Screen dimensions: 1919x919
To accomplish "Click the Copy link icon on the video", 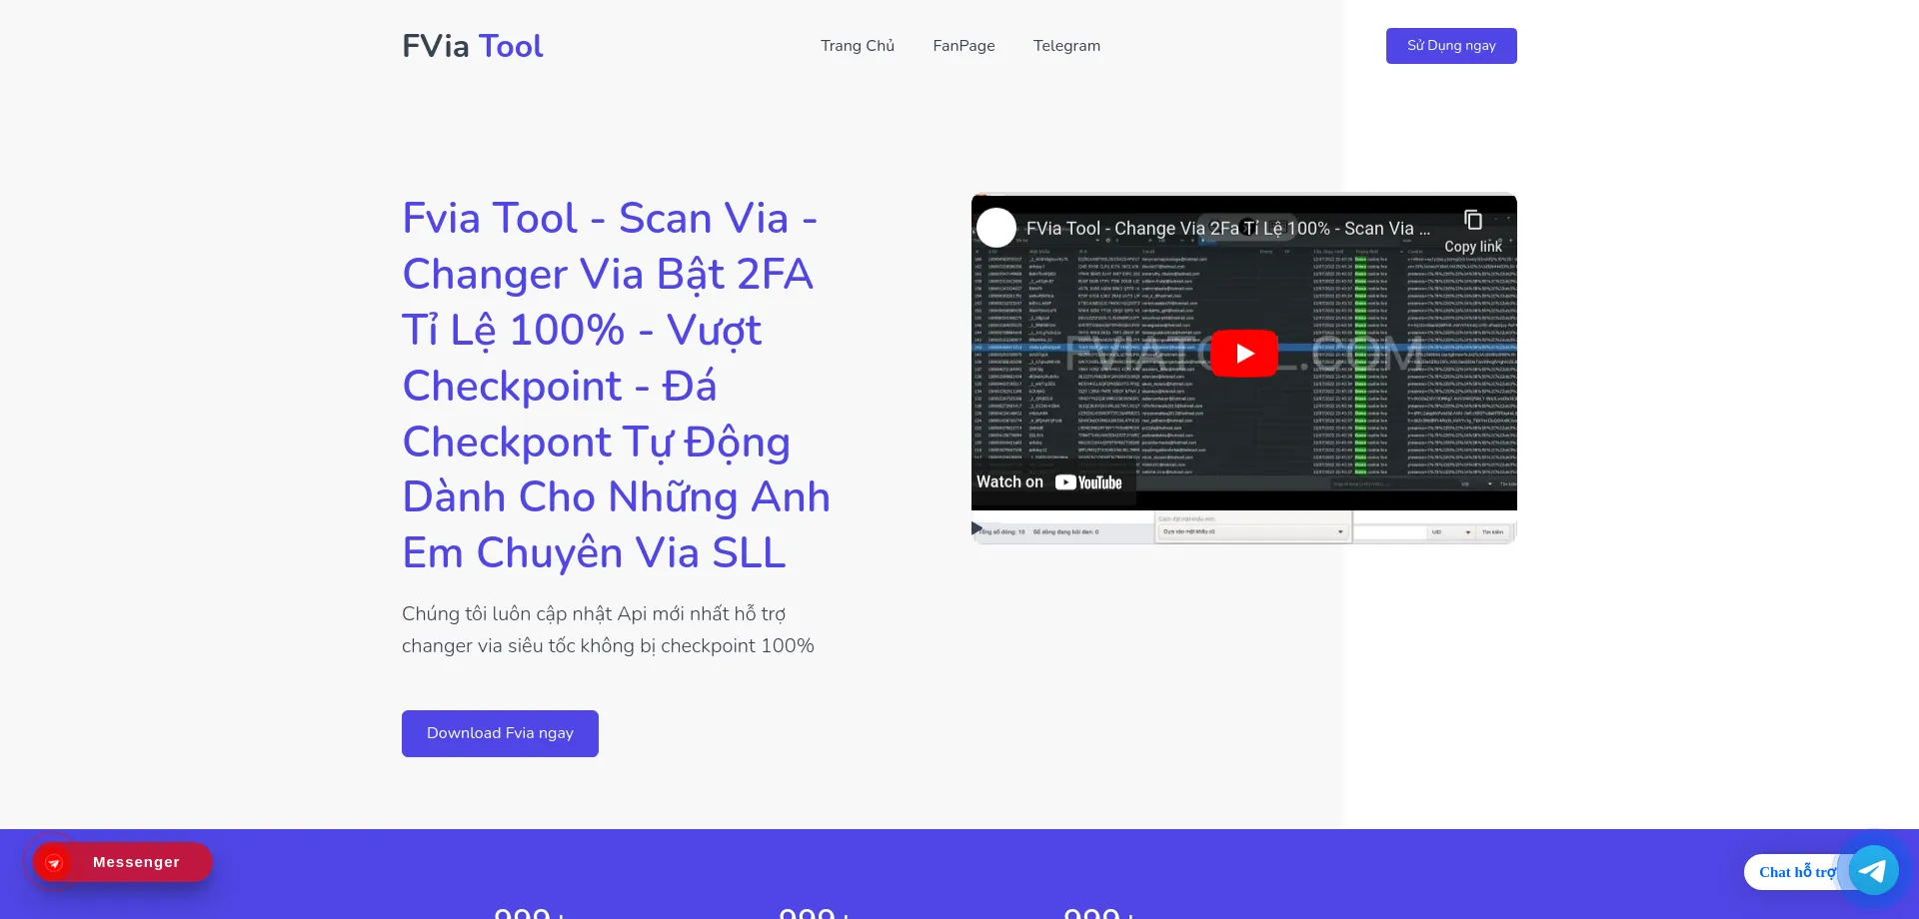I will coord(1471,219).
